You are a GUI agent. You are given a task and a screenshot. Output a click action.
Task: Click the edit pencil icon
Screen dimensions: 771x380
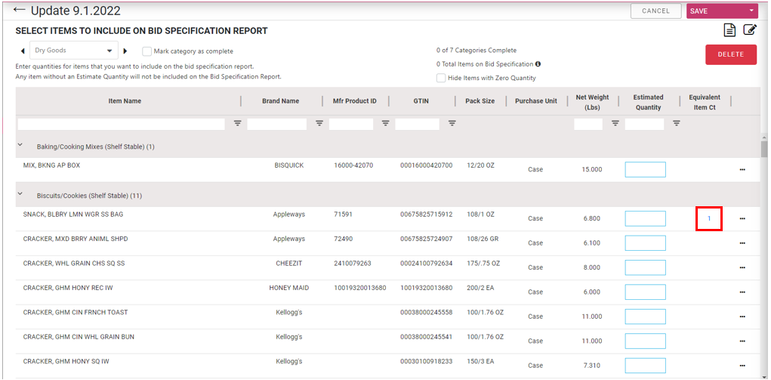coord(749,29)
